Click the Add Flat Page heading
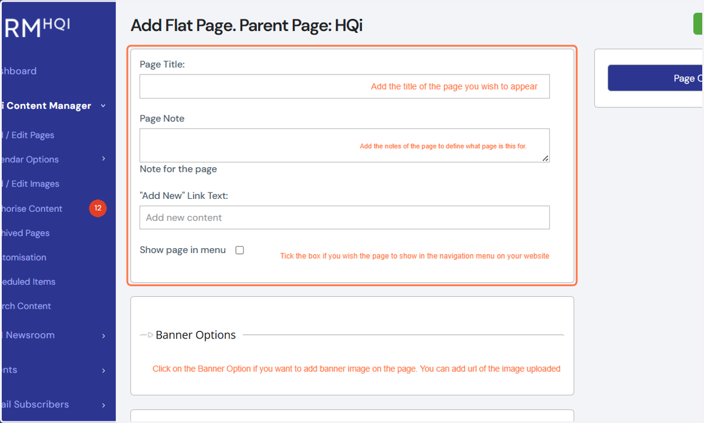The image size is (704, 423). point(246,25)
